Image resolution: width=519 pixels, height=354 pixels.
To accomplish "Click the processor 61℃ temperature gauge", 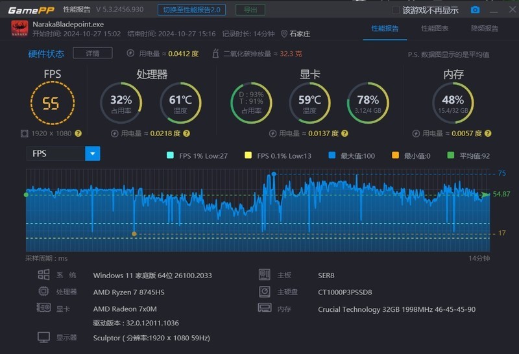I will pos(181,103).
